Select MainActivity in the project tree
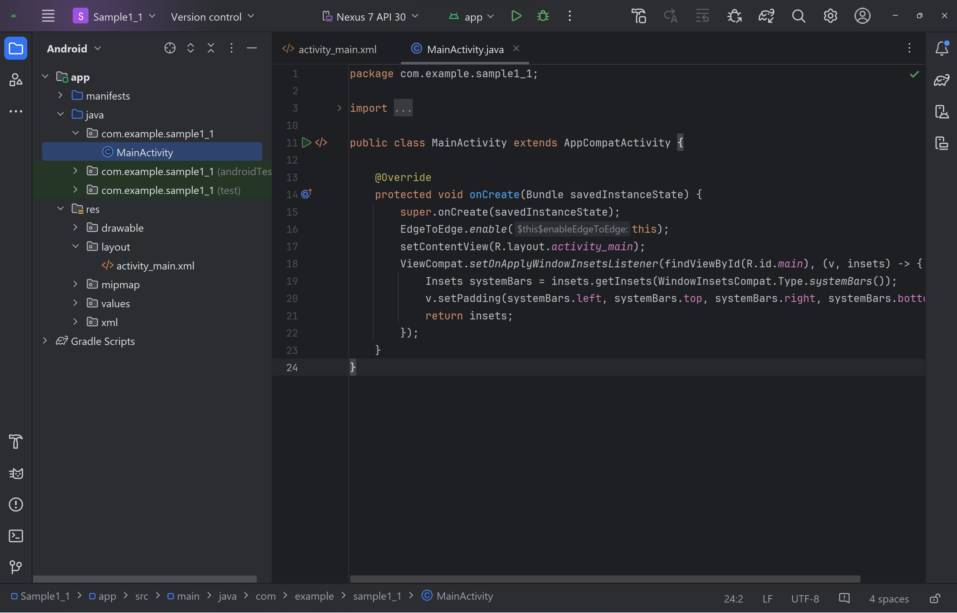 (x=152, y=152)
